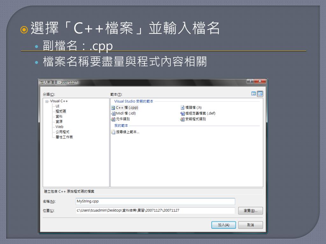Click the 名稱 field containing MyString.cpp

point(155,201)
